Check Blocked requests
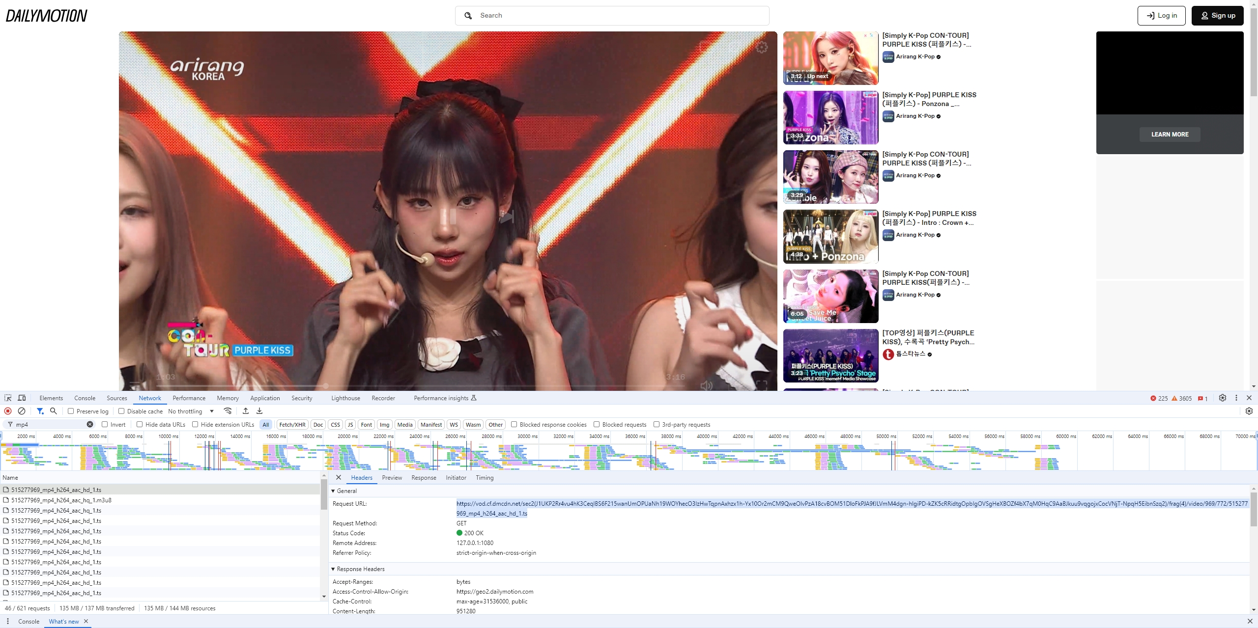This screenshot has height=628, width=1258. [x=597, y=424]
